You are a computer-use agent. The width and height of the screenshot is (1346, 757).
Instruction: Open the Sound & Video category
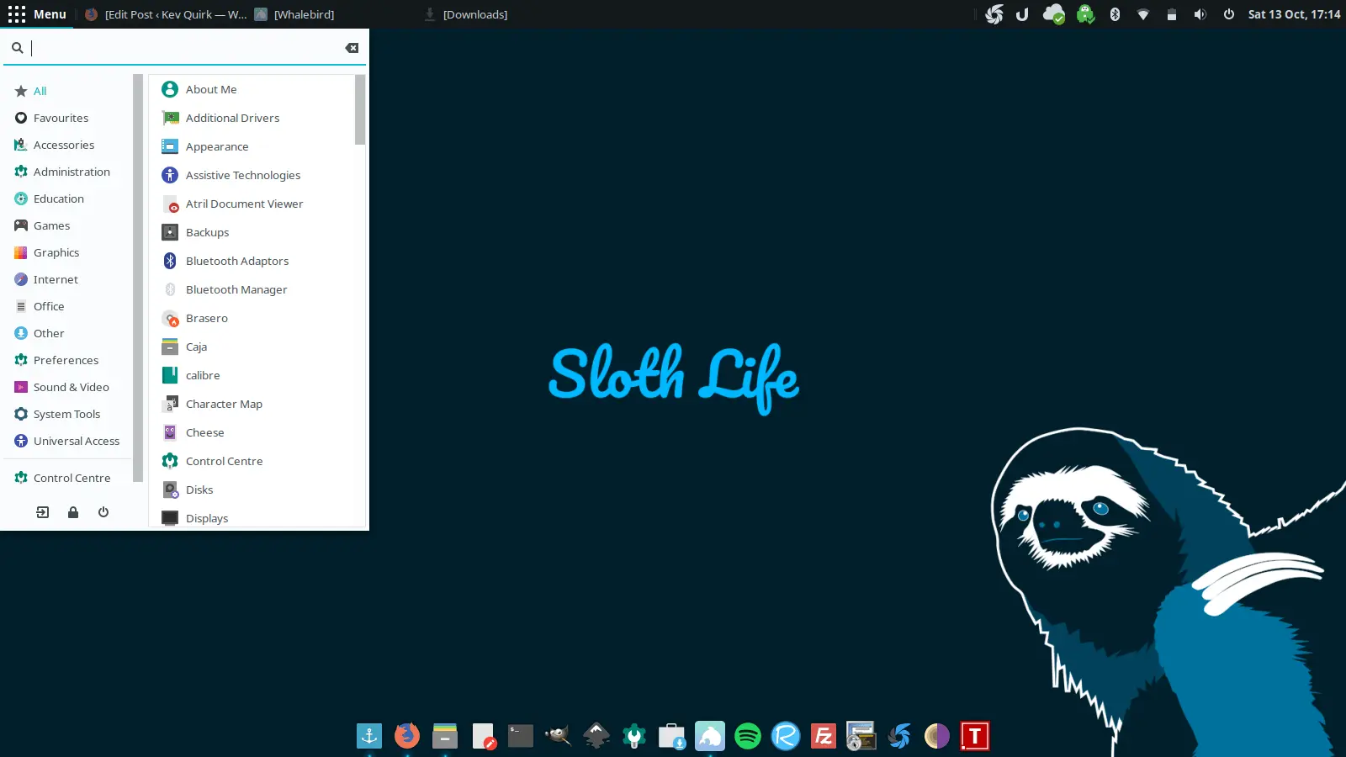pyautogui.click(x=72, y=387)
